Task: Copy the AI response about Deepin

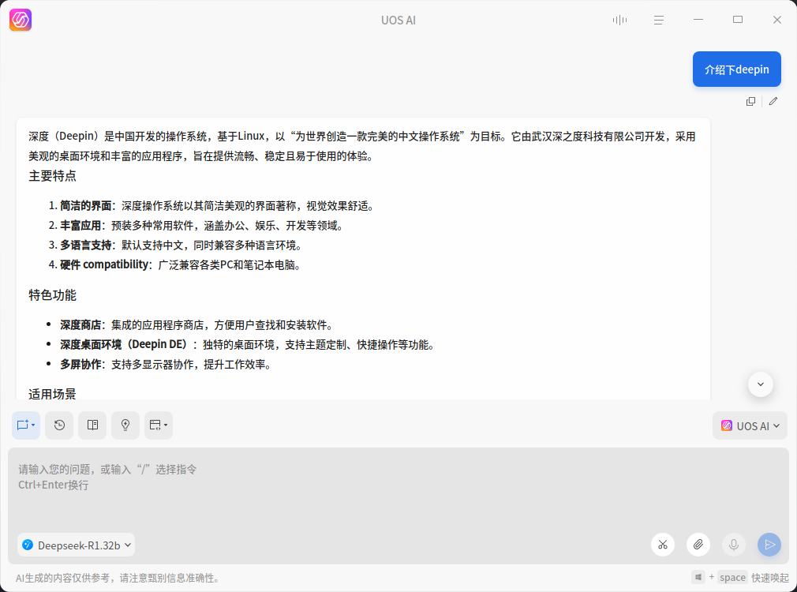Action: coord(750,101)
